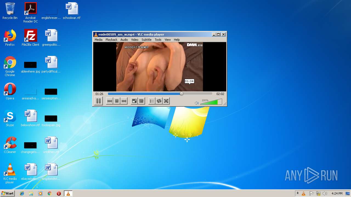Open the Tools menu
The image size is (351, 197).
[x=158, y=40]
